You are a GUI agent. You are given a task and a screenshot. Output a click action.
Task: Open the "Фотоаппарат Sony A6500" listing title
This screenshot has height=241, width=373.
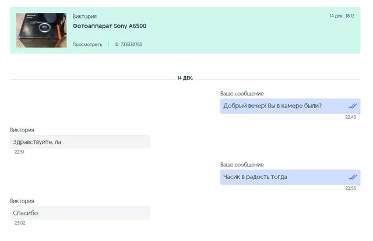click(x=109, y=26)
